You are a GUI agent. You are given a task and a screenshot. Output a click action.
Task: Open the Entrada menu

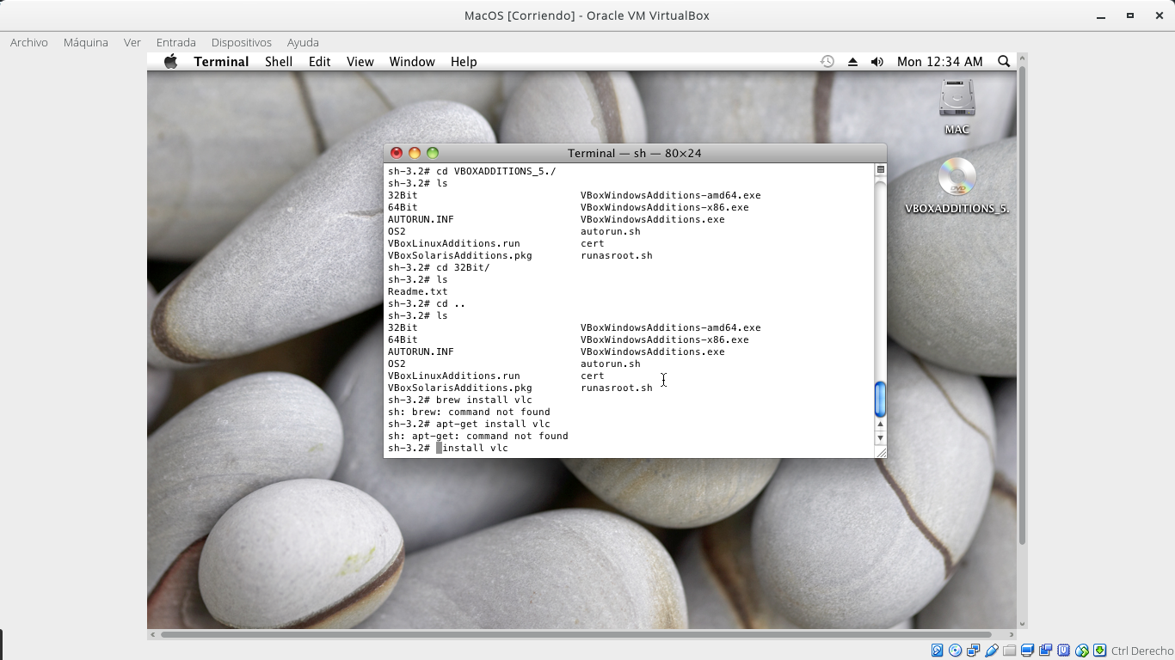[176, 42]
